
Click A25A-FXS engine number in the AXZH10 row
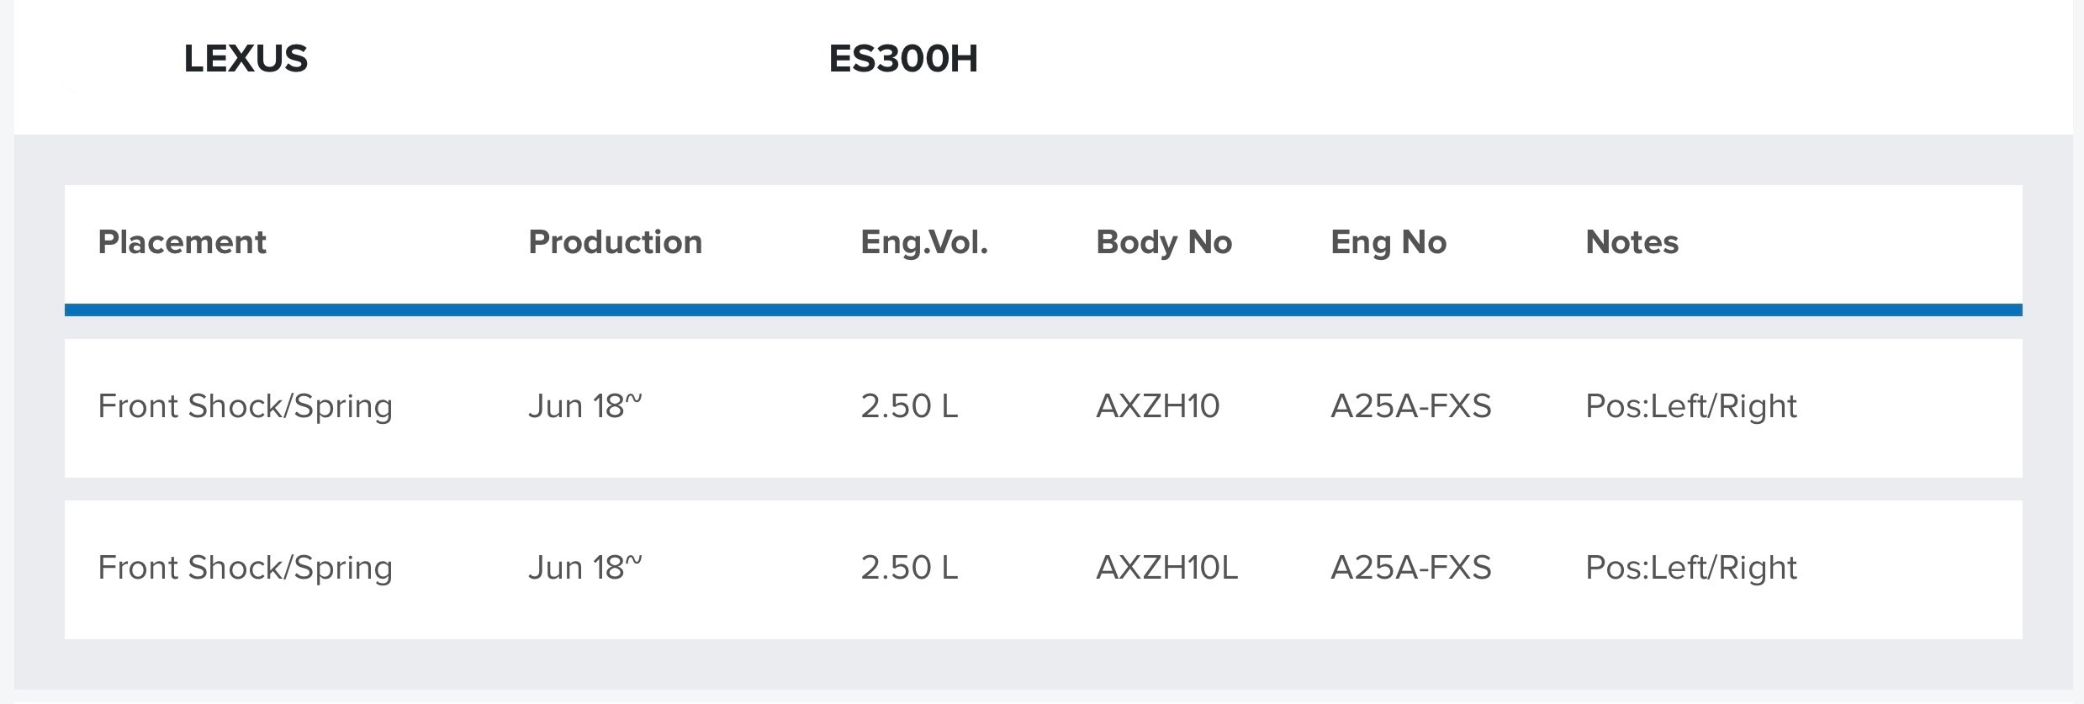pos(1410,406)
